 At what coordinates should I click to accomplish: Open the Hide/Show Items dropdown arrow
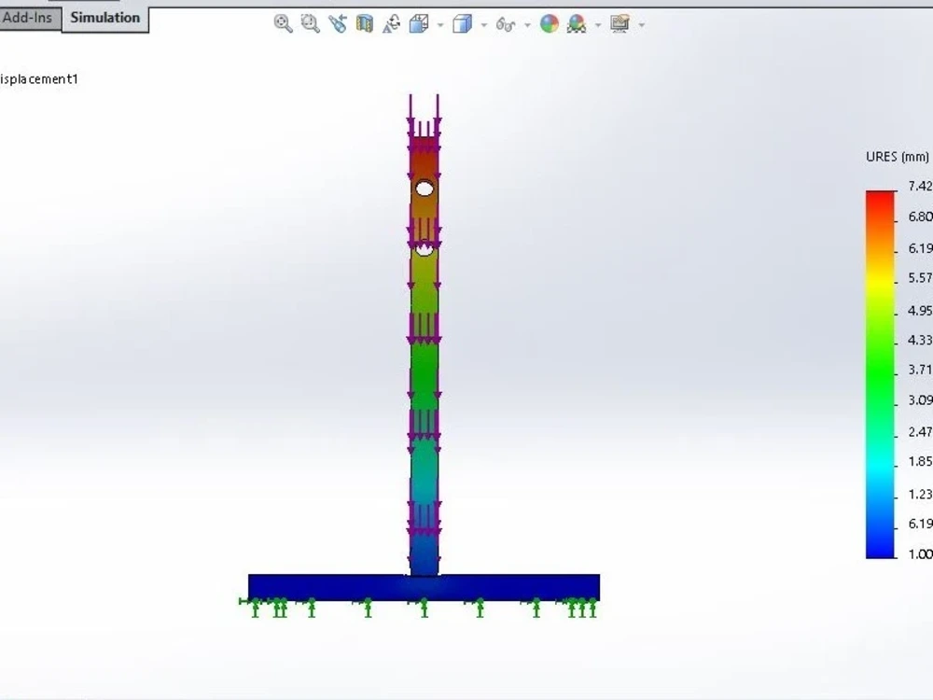pyautogui.click(x=528, y=23)
